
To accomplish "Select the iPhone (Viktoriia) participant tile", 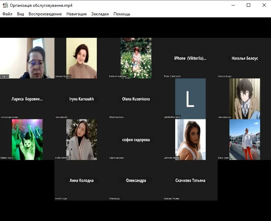I will (190, 58).
